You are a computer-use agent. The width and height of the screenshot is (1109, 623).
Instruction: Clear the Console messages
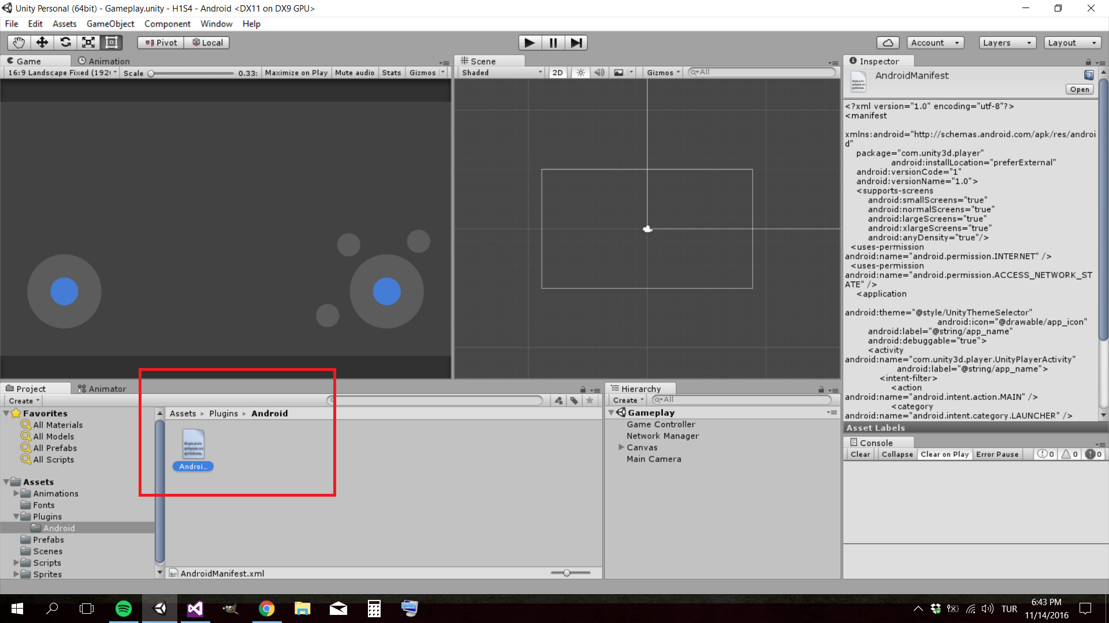click(859, 454)
